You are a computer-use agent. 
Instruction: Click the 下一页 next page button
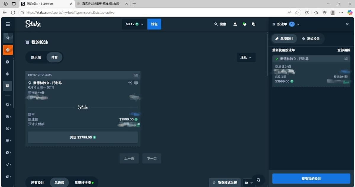(x=152, y=158)
